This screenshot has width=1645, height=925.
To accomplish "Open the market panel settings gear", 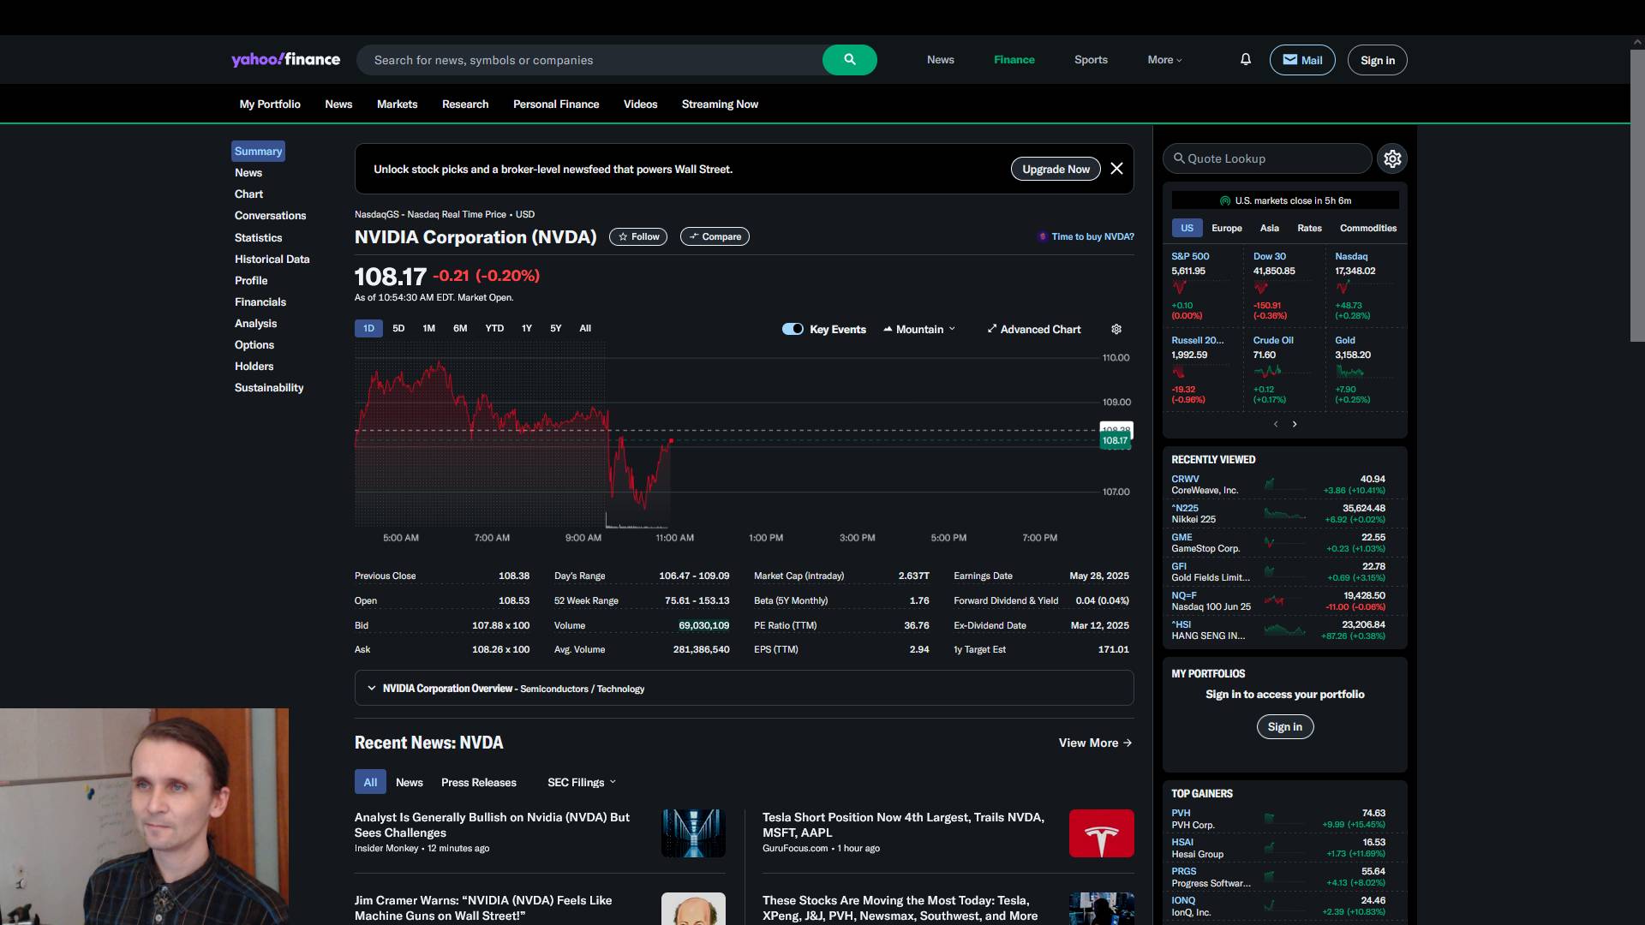I will pyautogui.click(x=1392, y=158).
